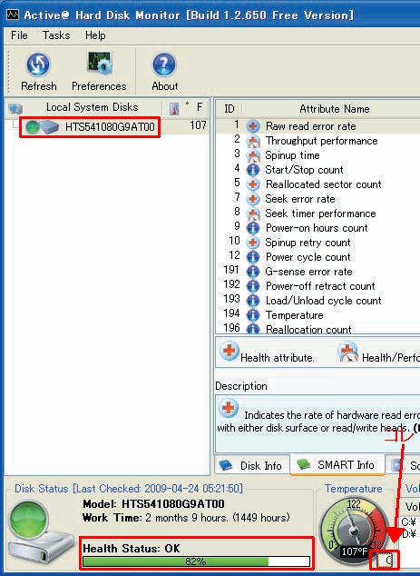
Task: Click the icon beside Raw read error rate
Action: tap(253, 126)
